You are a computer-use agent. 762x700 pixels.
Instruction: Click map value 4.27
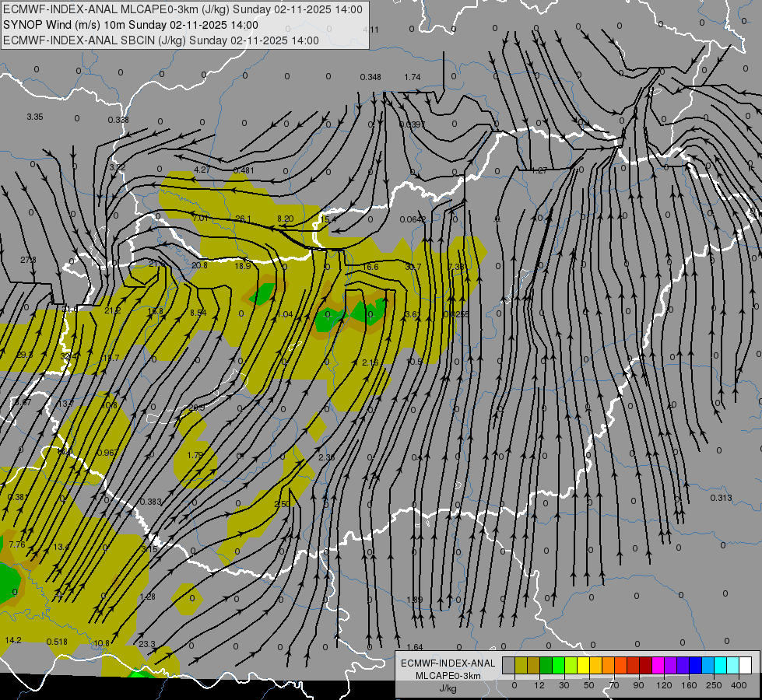[x=202, y=170]
